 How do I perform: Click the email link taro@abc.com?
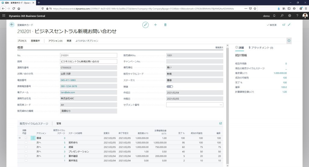68,92
